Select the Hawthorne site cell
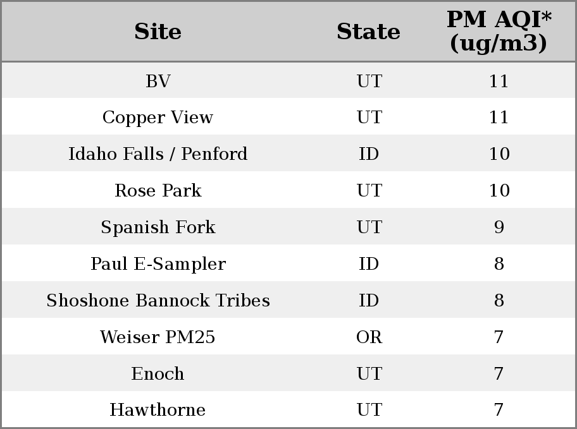The height and width of the screenshot is (429, 577). click(158, 409)
